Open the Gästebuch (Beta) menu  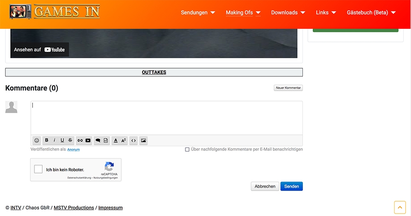[x=371, y=13]
